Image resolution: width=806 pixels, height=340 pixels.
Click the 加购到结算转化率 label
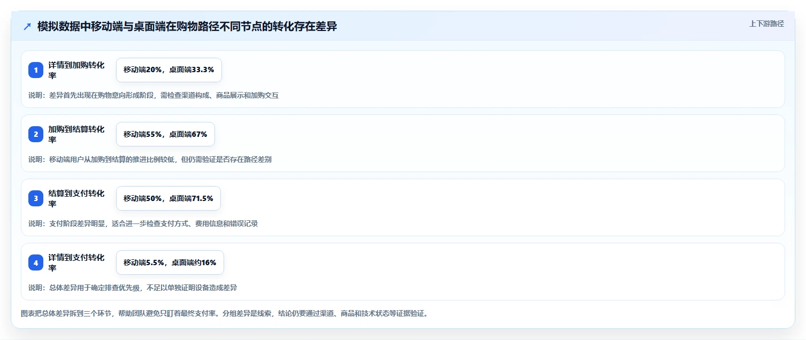coord(76,134)
